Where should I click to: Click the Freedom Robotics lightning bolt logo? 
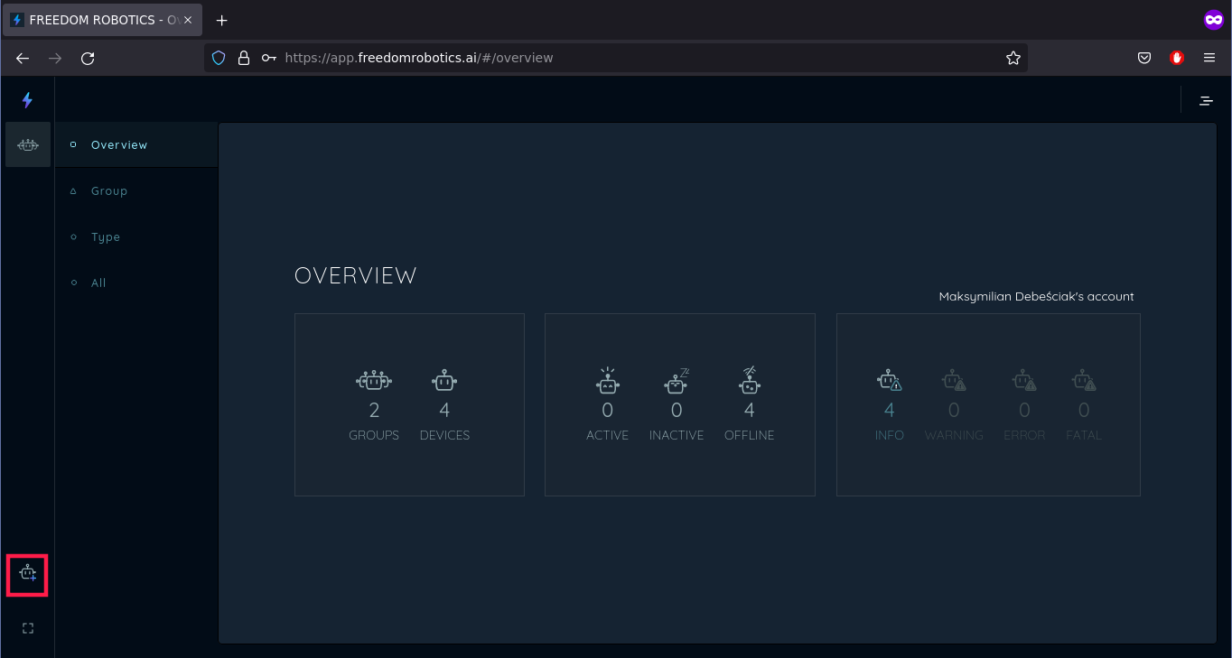tap(27, 100)
